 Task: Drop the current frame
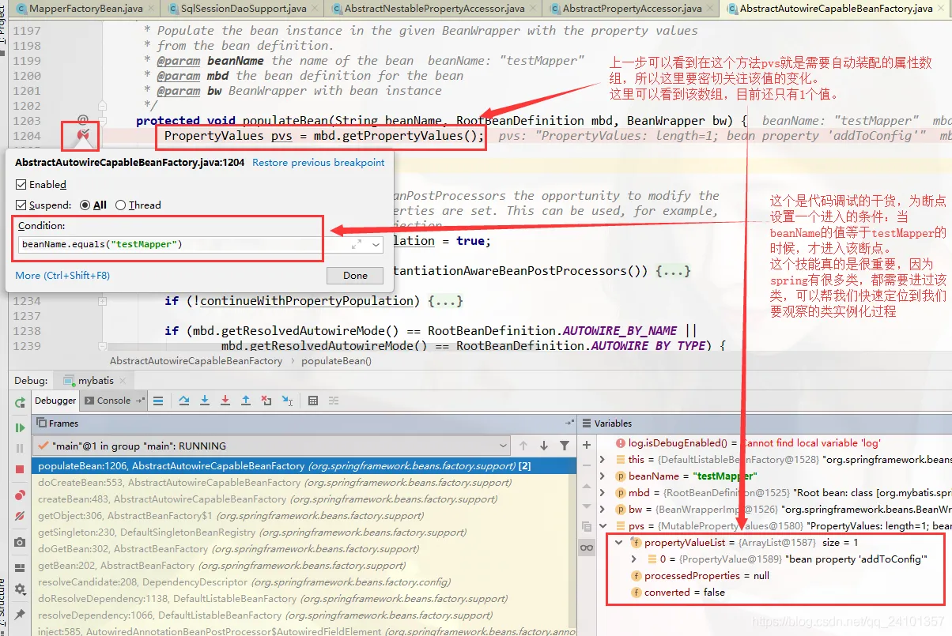click(x=266, y=401)
